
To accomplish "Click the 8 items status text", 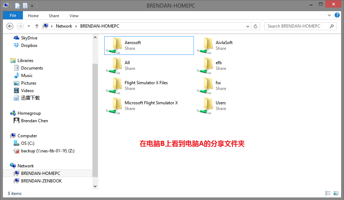I will point(15,194).
